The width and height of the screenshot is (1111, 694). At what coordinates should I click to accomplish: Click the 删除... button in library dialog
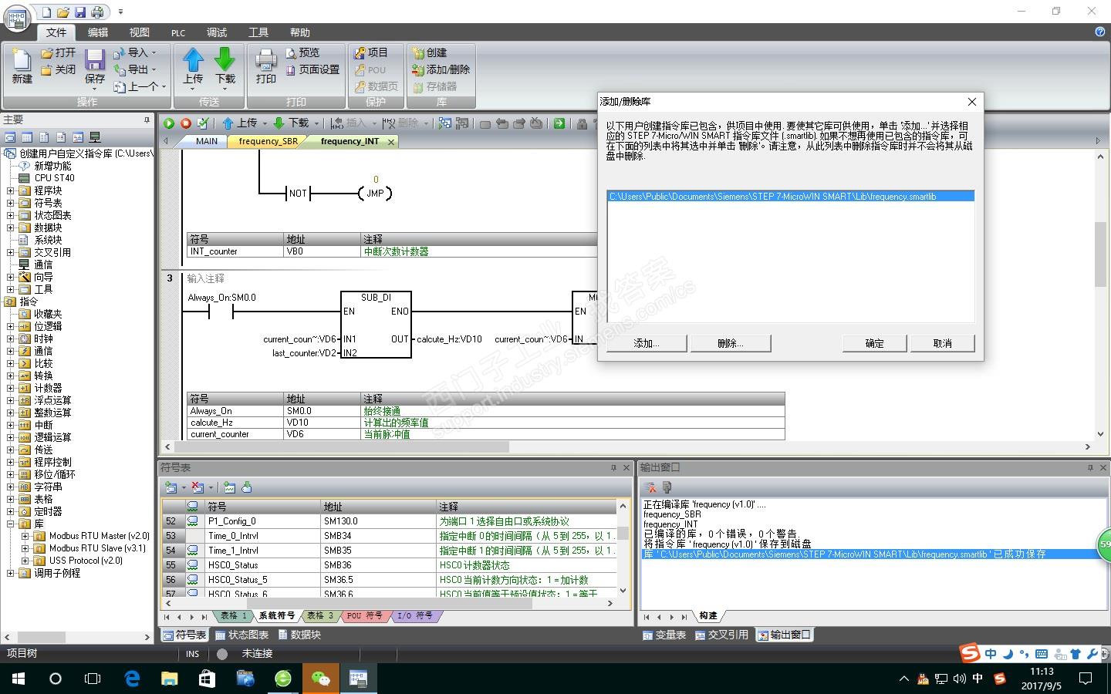point(730,343)
